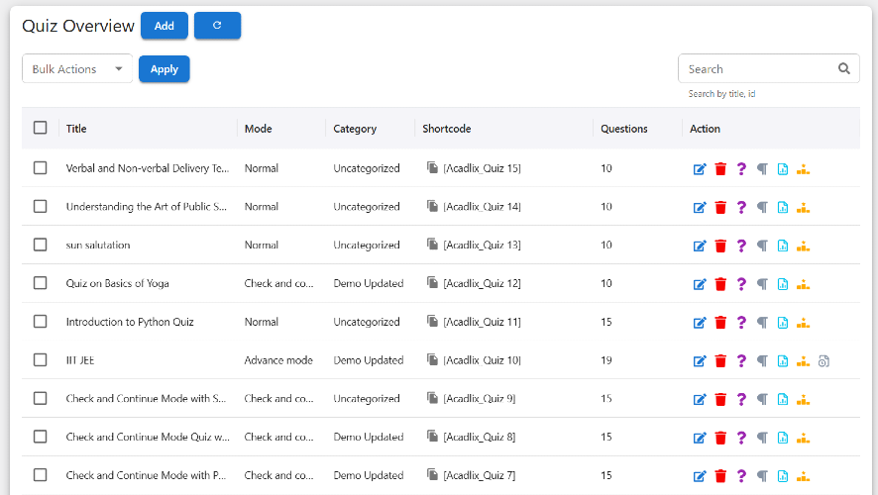The height and width of the screenshot is (495, 878).
Task: Edit the IIT JEE quiz
Action: tap(700, 361)
